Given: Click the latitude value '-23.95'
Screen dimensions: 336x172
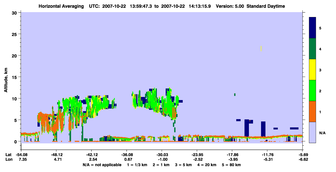Looking at the screenshot, I should click(197, 155).
